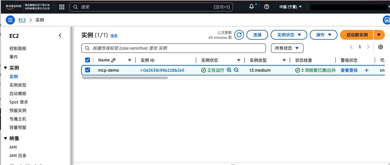Click the refresh instances icon button
The height and width of the screenshot is (165, 390).
pyautogui.click(x=239, y=35)
